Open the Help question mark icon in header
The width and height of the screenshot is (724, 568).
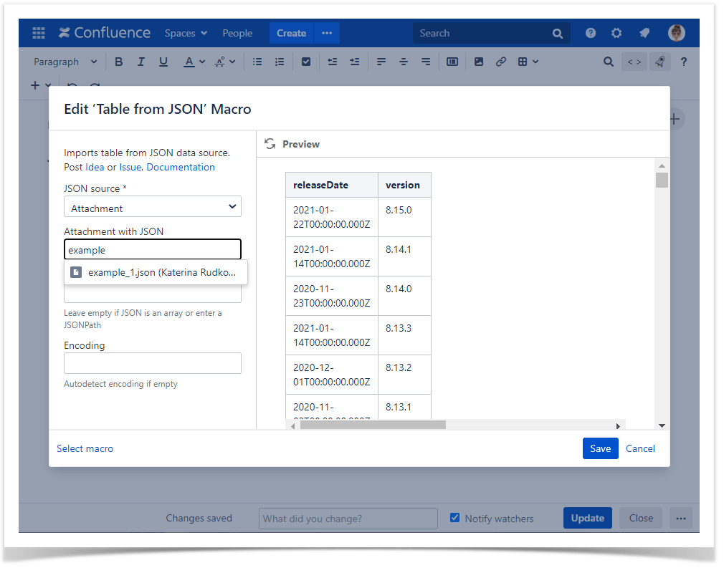[591, 33]
